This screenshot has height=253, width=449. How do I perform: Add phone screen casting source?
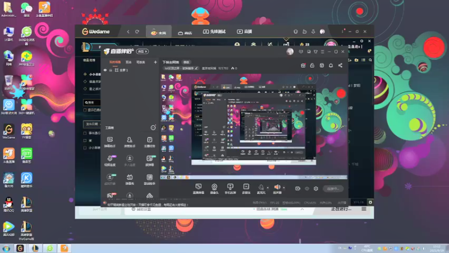(x=230, y=189)
